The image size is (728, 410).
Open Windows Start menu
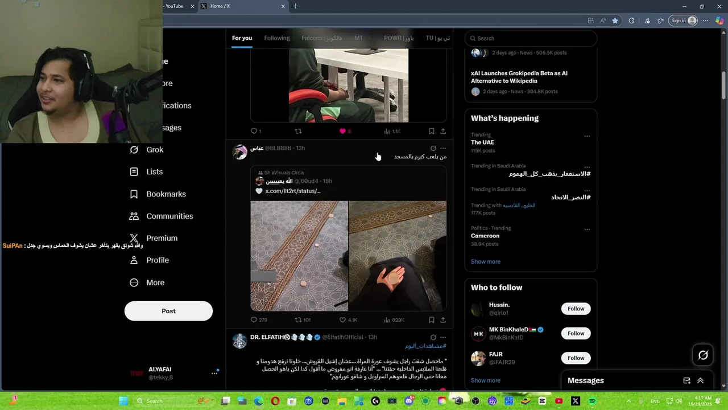[123, 401]
